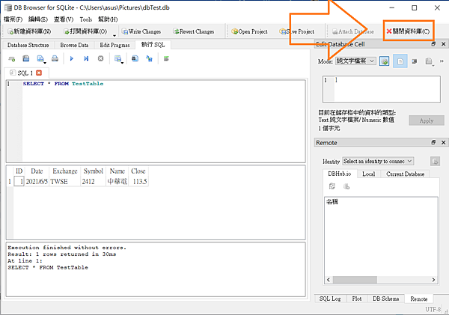Viewport: 449px width, 315px height.
Task: Click the upload icon beside Identity dropdown
Action: [435, 161]
